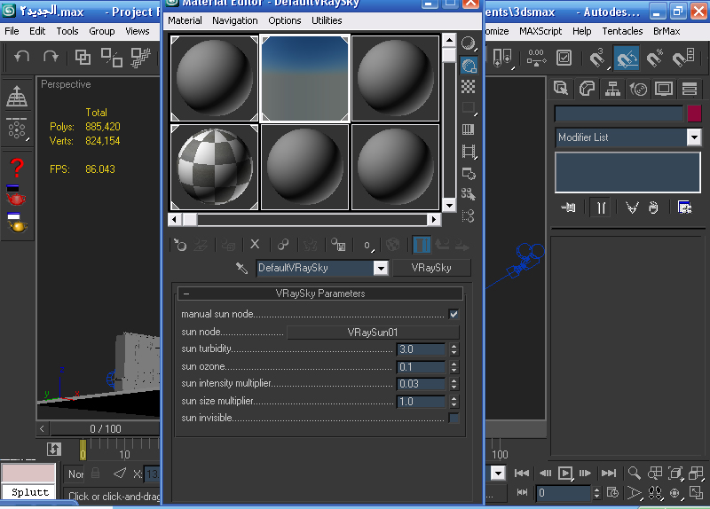
Task: Open the Material menu in Material Editor
Action: (185, 20)
